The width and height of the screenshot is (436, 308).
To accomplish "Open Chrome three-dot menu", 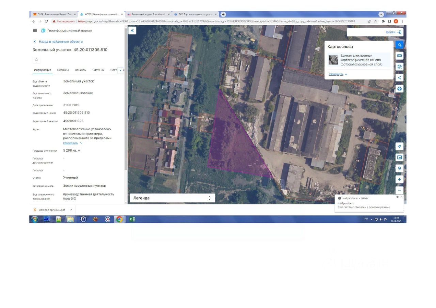I will click(402, 21).
